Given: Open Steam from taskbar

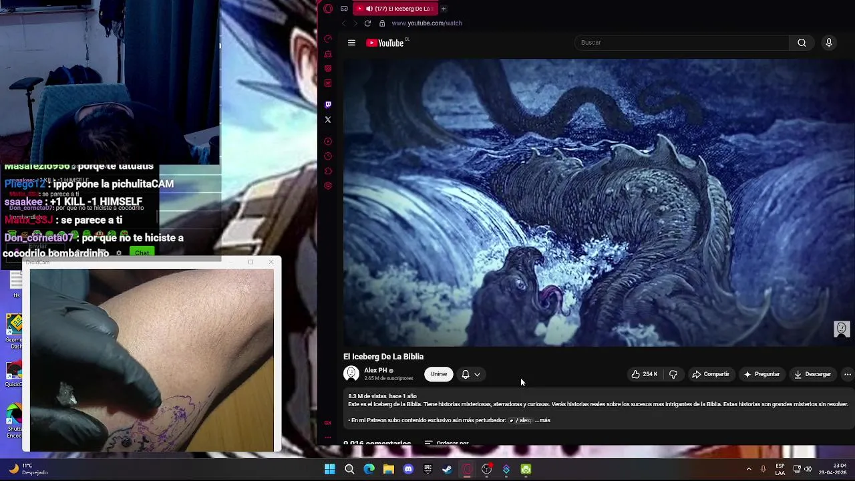Looking at the screenshot, I should 448,470.
